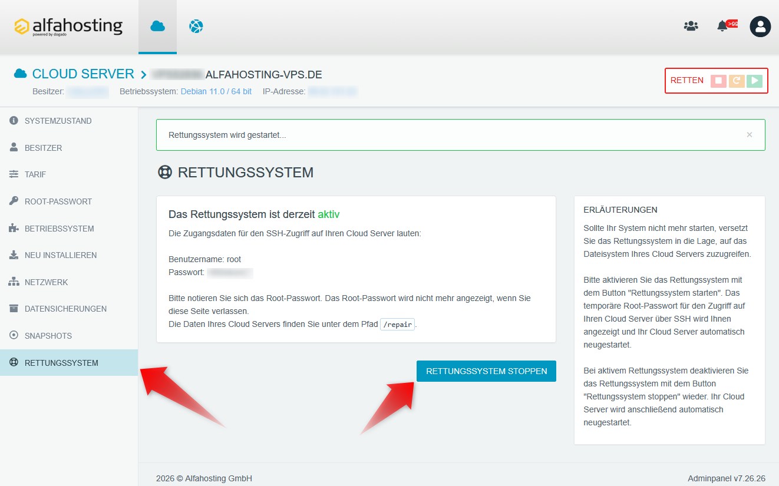
Task: Open the Debian 11.0 / 64 bit link
Action: (216, 91)
